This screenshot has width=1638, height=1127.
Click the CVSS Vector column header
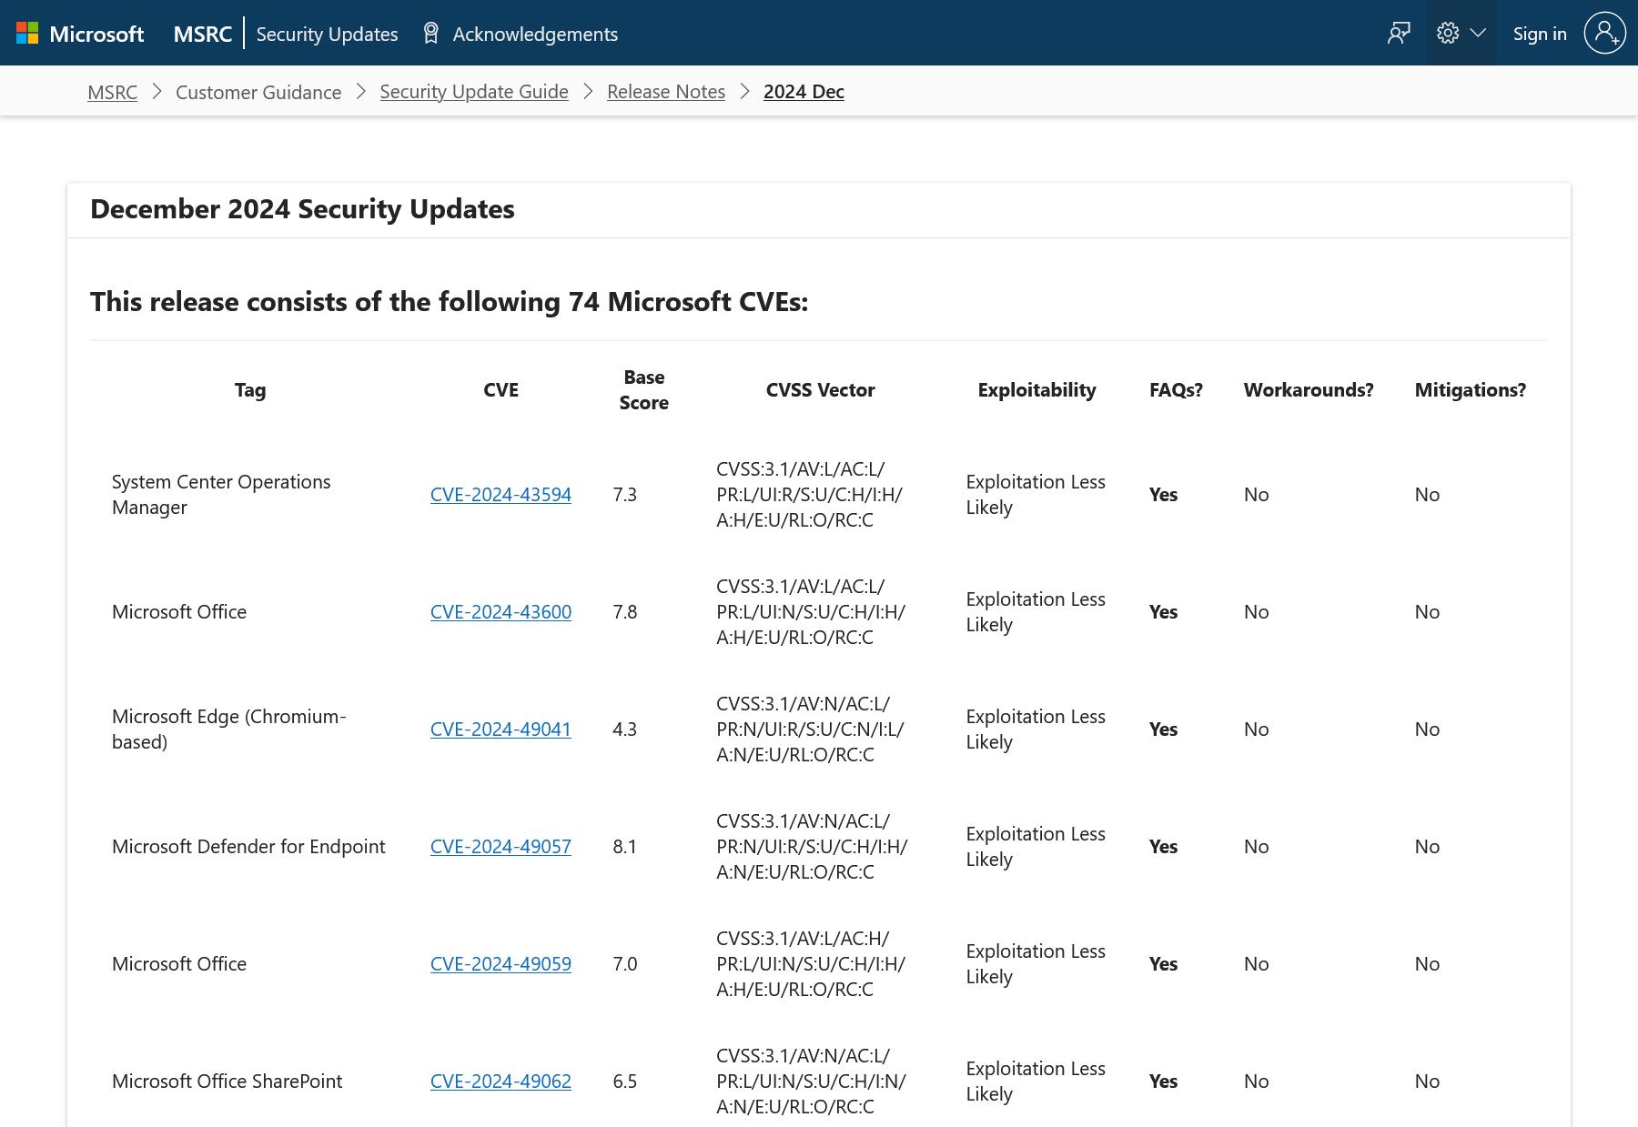click(x=820, y=389)
